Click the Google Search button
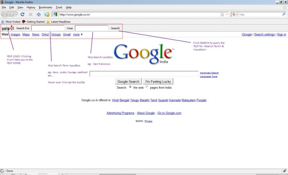The image size is (288, 175). pyautogui.click(x=128, y=81)
